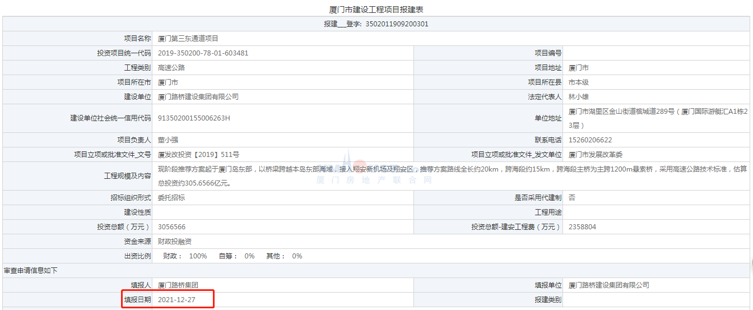Select the approval document 厦发改投资【2019】511号

coord(198,155)
